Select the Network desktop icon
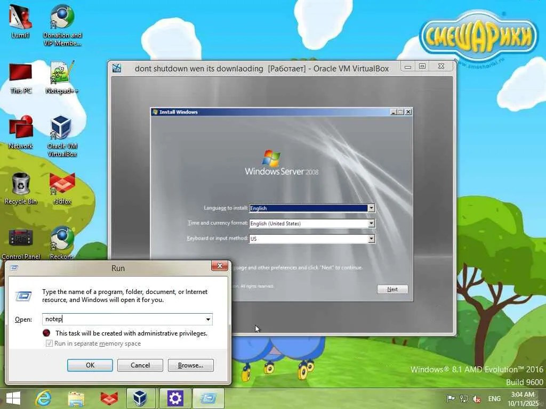The image size is (546, 409). tap(21, 132)
